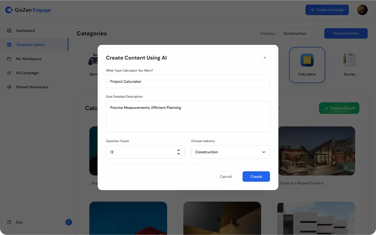The width and height of the screenshot is (376, 235).
Task: Click the green Create Using AI button
Action: tap(339, 108)
